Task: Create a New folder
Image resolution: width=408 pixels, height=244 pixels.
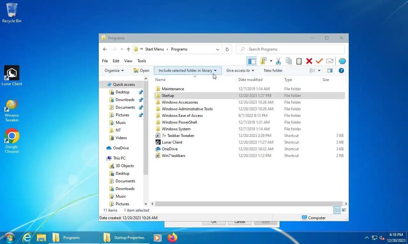Action: click(x=273, y=71)
